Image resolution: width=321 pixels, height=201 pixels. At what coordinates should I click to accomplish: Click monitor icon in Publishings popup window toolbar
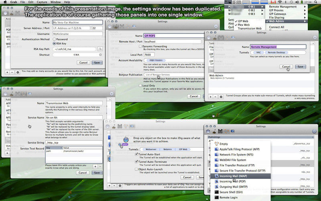click(232, 131)
